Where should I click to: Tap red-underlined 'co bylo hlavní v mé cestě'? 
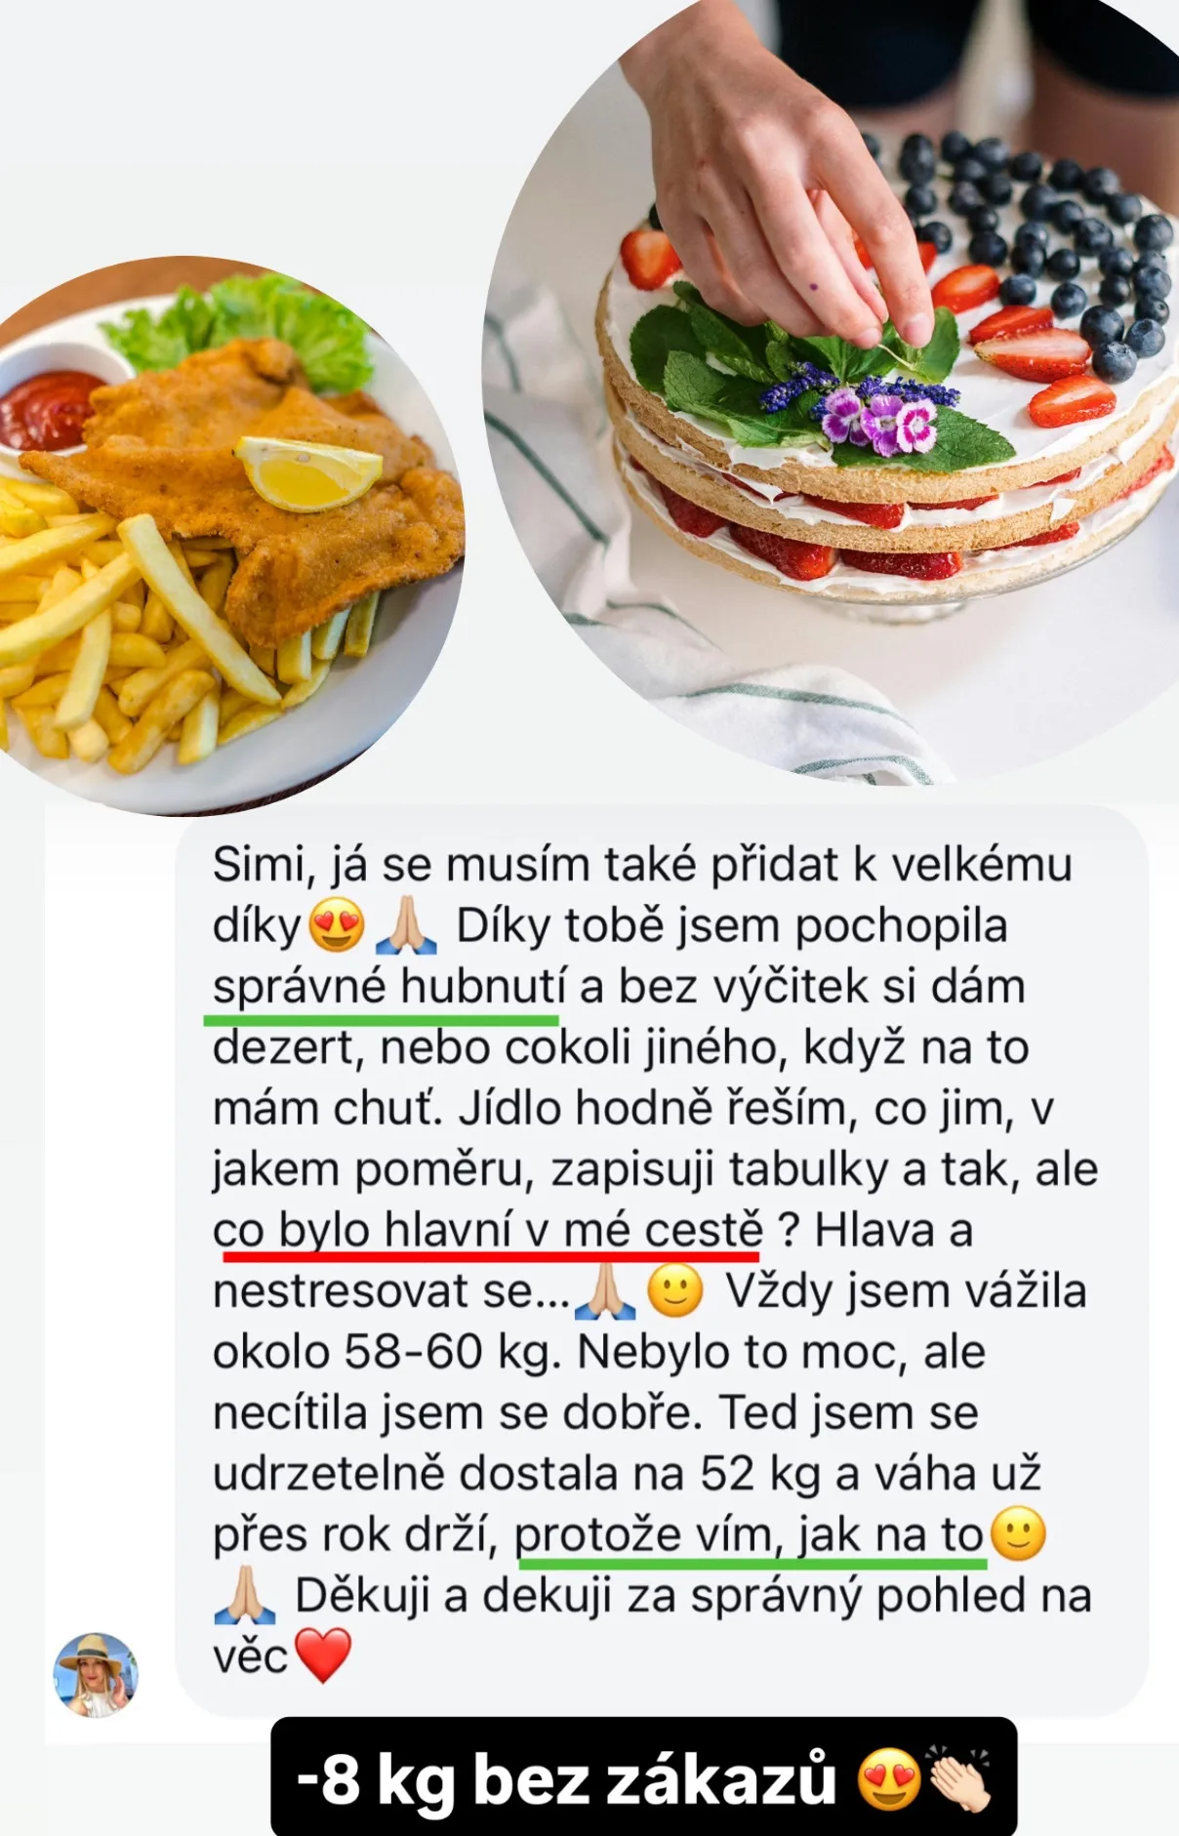coord(487,1230)
